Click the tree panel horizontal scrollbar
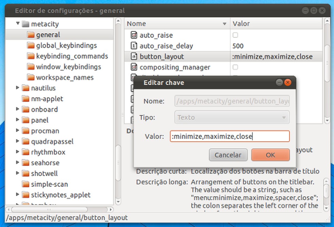 [59, 210]
